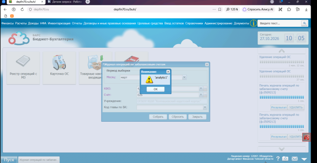Select Журнал операций по забалан... taskbar item

pyautogui.click(x=39, y=160)
